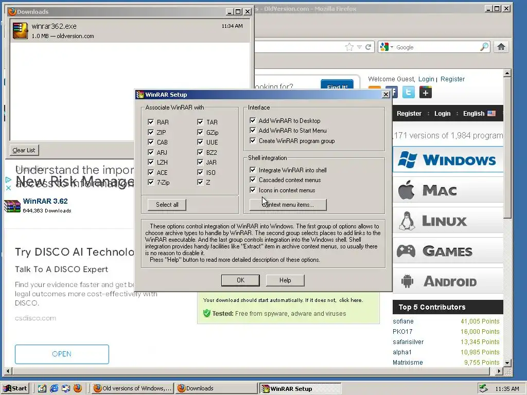527x395 pixels.
Task: Close the WinRAR Setup dialog
Action: click(386, 95)
